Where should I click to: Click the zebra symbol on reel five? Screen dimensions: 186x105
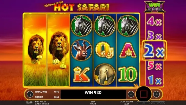tap(128, 26)
